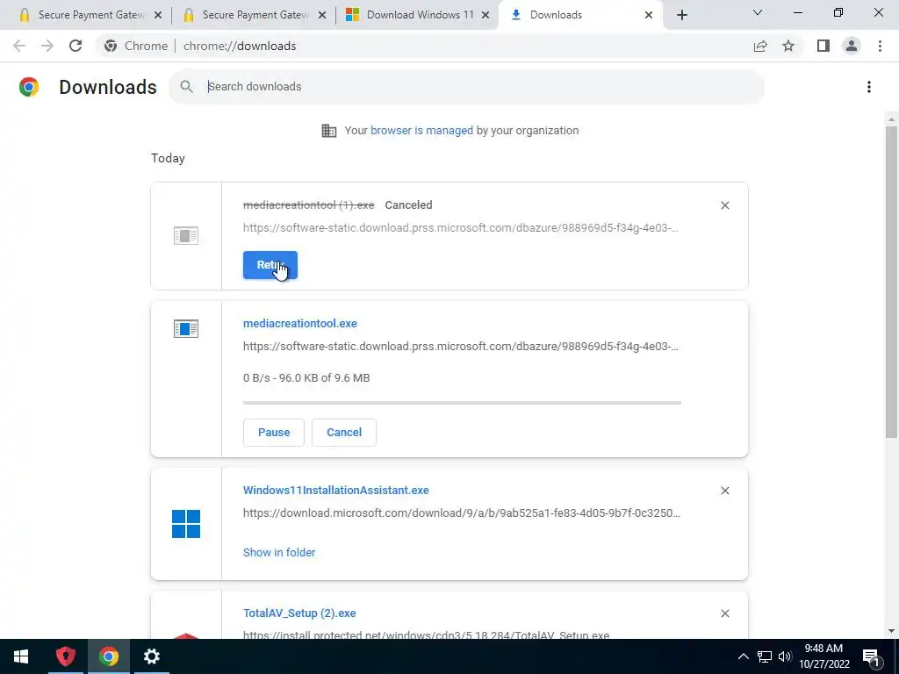Open the 'browser is managed' link
The height and width of the screenshot is (674, 899).
[x=421, y=130]
